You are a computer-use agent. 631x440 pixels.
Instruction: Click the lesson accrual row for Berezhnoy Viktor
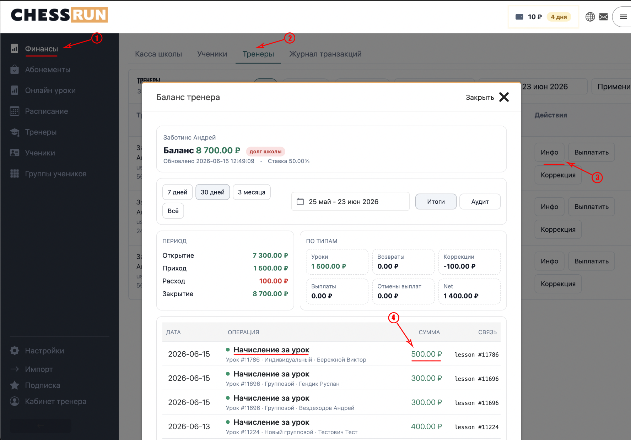331,354
